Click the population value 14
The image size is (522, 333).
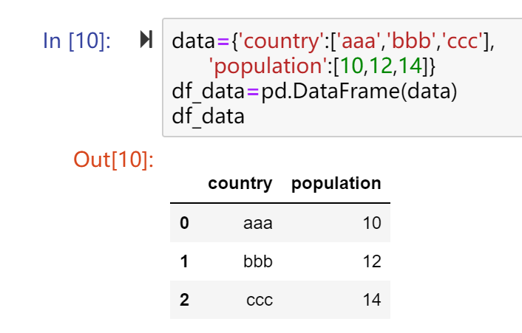click(372, 300)
